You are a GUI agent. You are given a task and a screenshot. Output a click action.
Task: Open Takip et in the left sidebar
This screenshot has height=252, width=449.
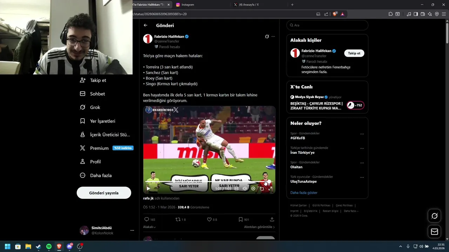pyautogui.click(x=93, y=80)
